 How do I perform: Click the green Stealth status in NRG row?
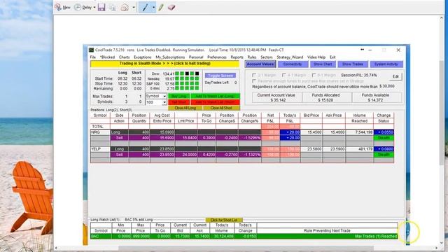[384, 138]
